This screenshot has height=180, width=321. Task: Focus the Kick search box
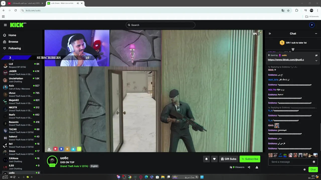[x=160, y=25]
